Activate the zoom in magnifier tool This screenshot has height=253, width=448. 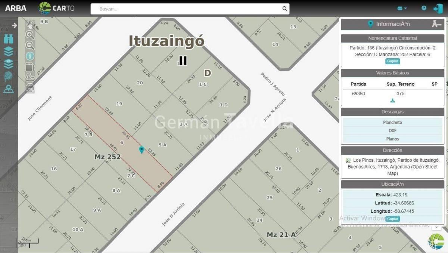tap(30, 35)
